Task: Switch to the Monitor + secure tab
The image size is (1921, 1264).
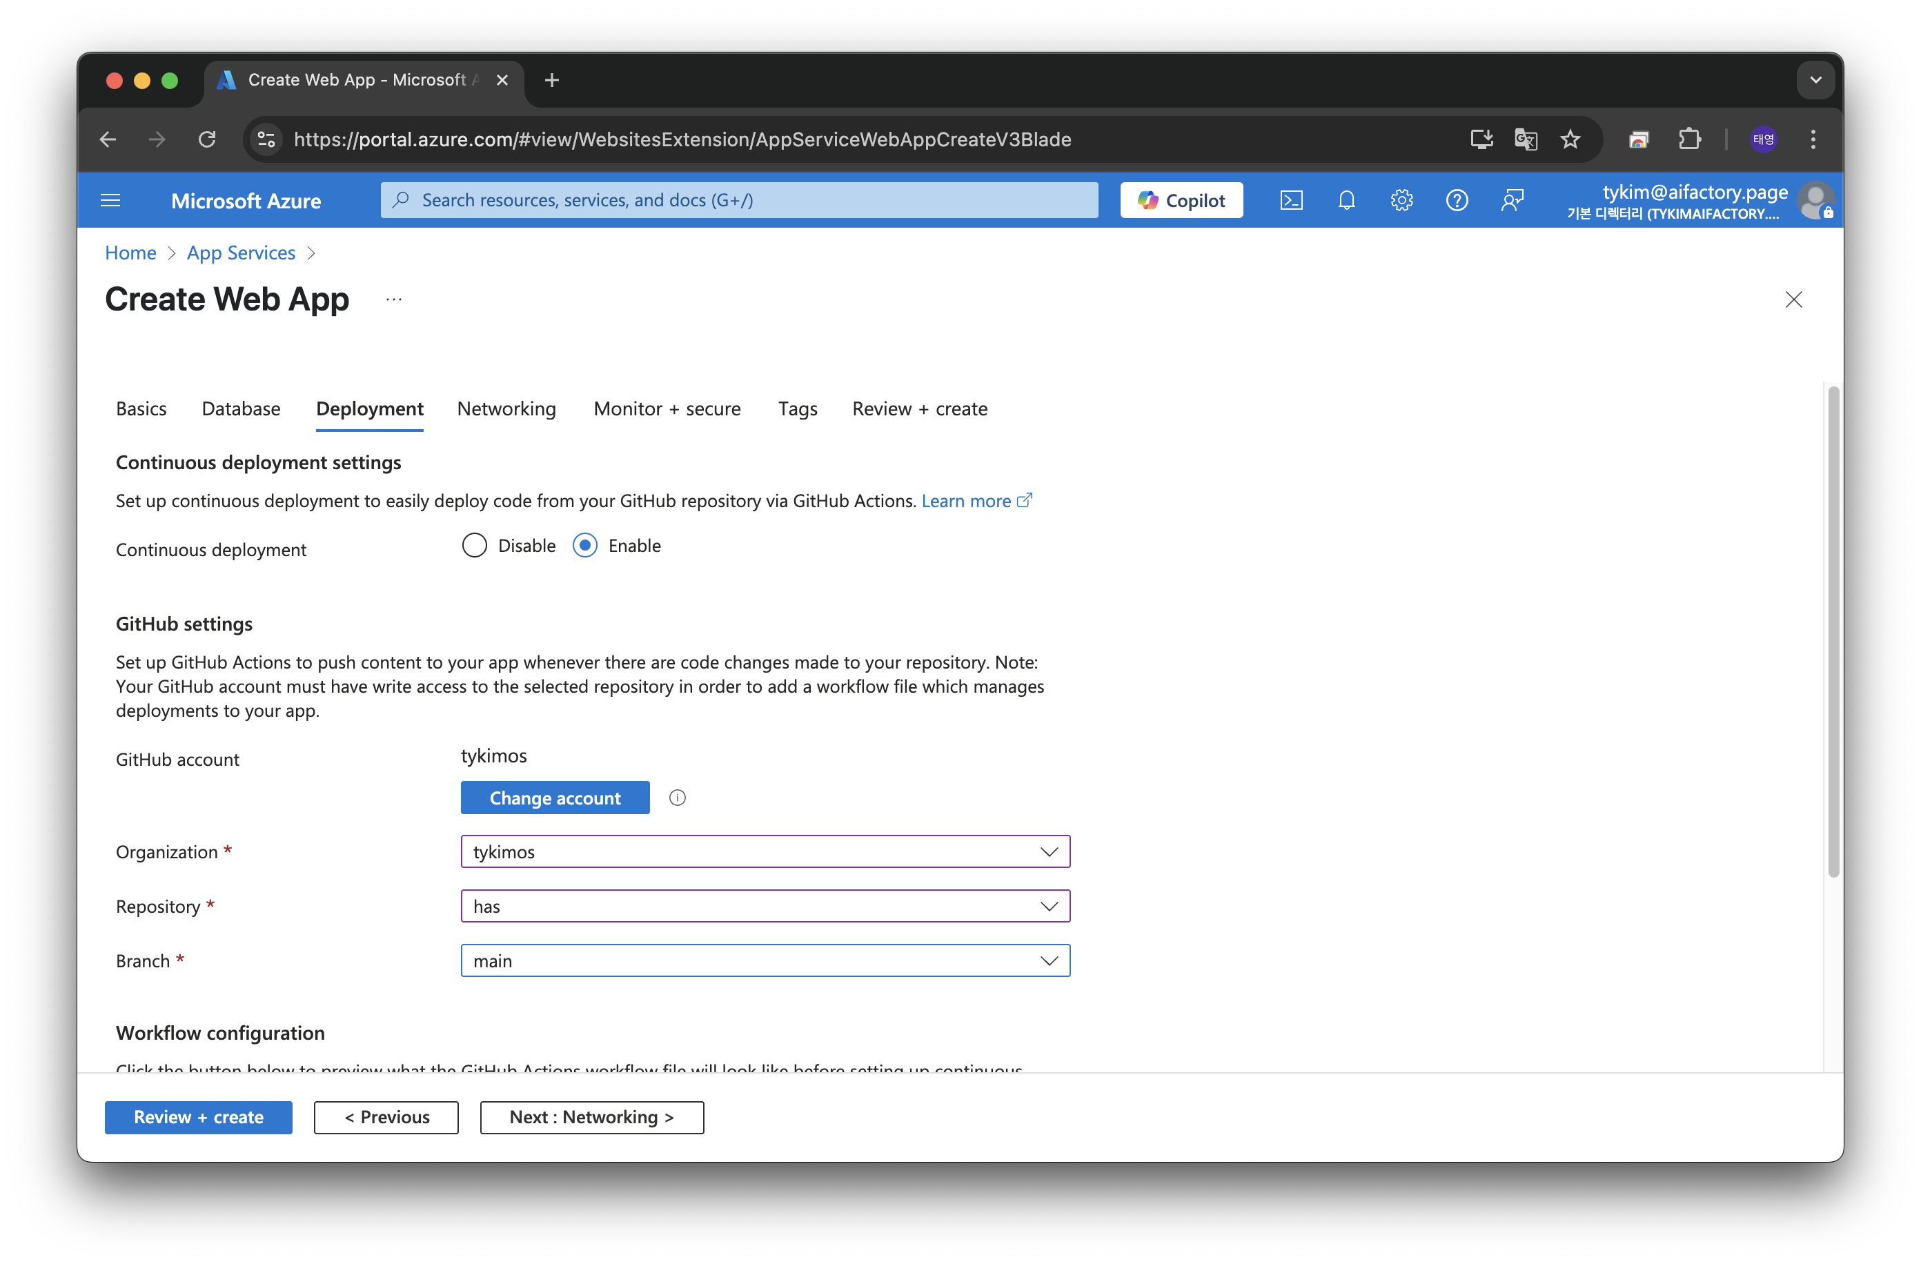Action: 667,408
